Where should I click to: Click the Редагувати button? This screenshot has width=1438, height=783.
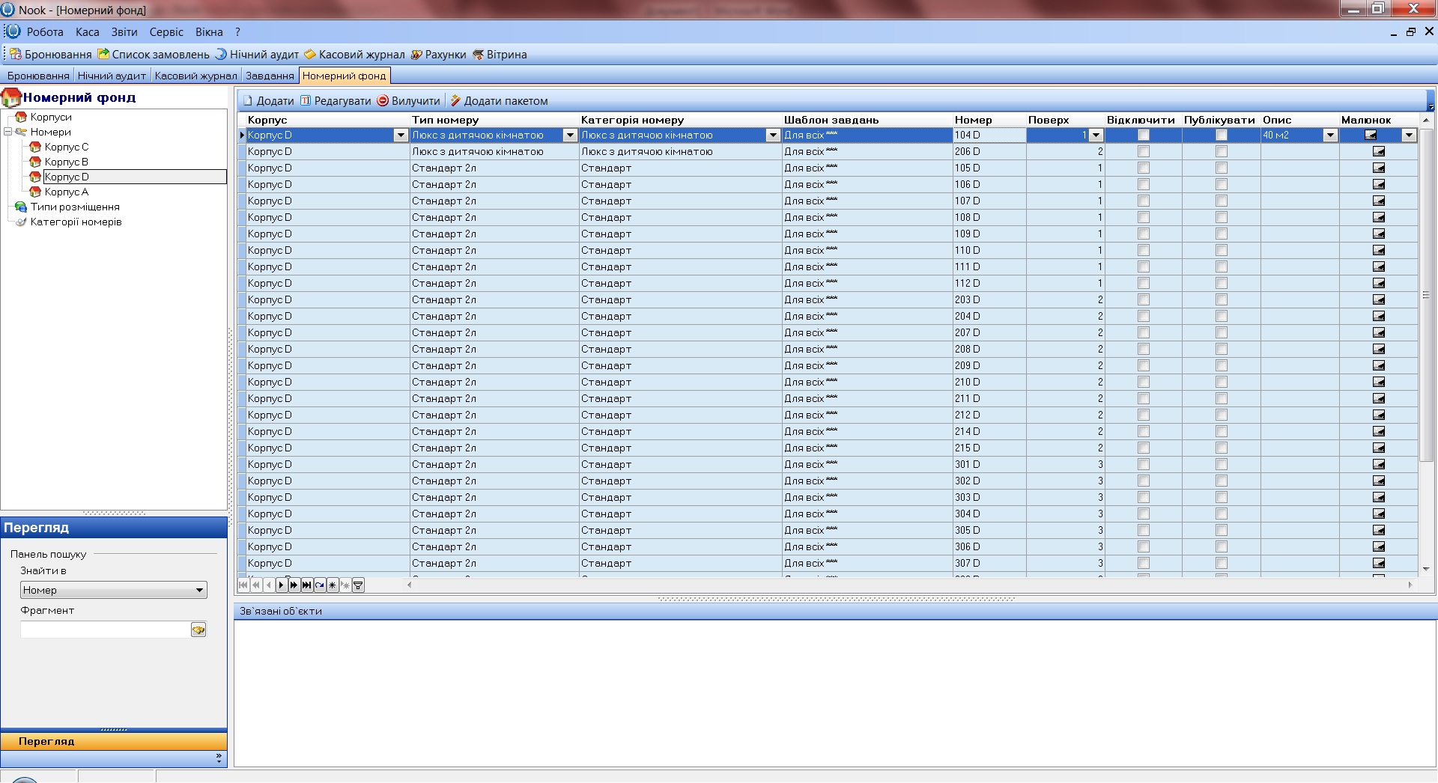click(x=336, y=101)
